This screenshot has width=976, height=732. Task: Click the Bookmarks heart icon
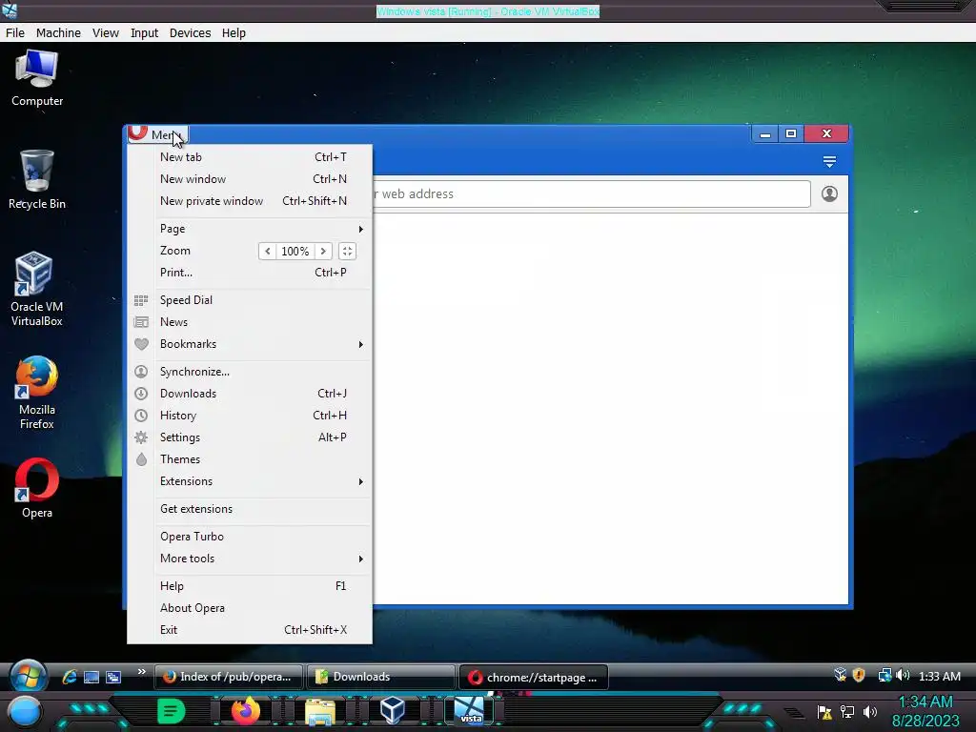tap(141, 343)
